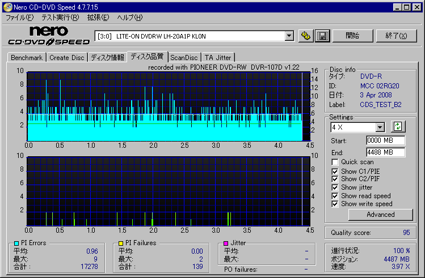Viewport: 425px width, 278px height.
Task: Click the refresh speed settings icon
Action: pos(398,127)
